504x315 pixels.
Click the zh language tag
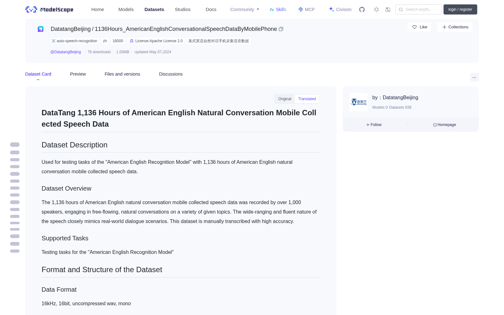click(105, 41)
